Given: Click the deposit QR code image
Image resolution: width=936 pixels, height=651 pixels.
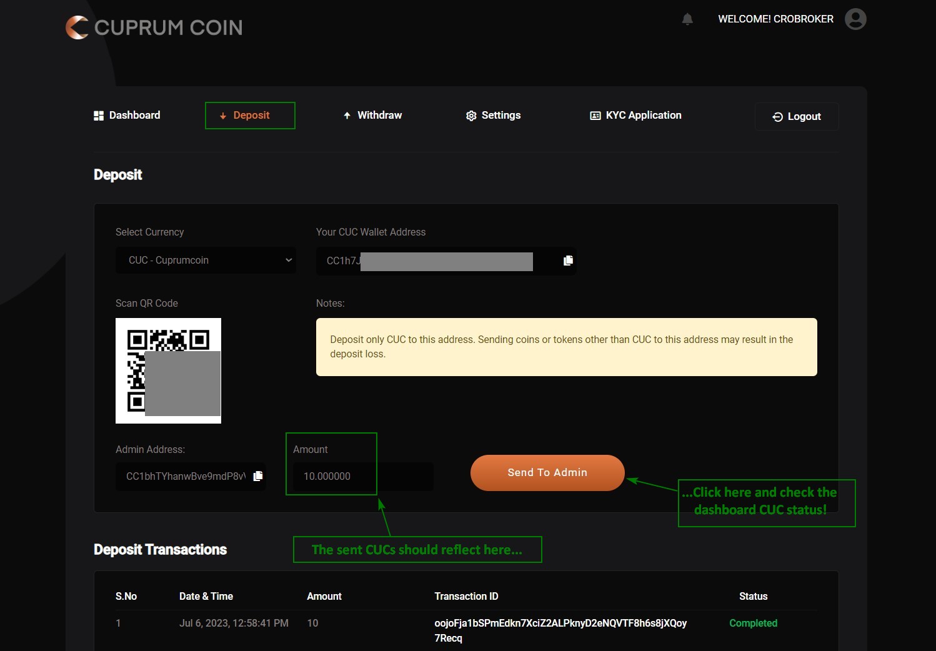Looking at the screenshot, I should (x=168, y=370).
